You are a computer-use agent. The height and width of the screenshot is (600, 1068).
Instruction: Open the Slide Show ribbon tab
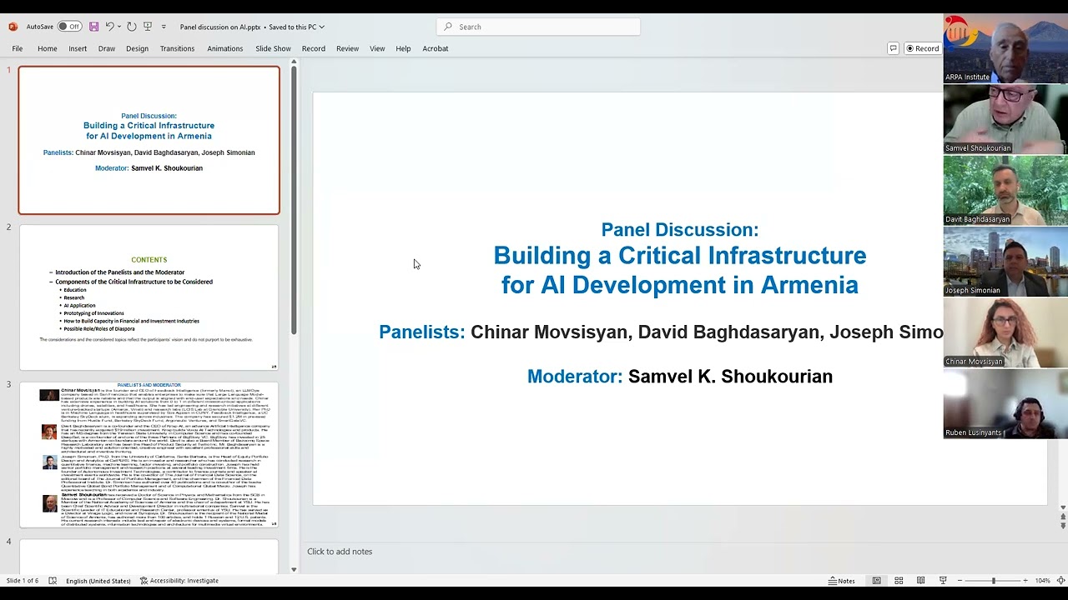(273, 48)
